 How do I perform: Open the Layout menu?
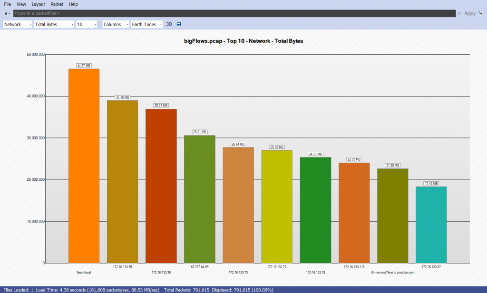38,4
